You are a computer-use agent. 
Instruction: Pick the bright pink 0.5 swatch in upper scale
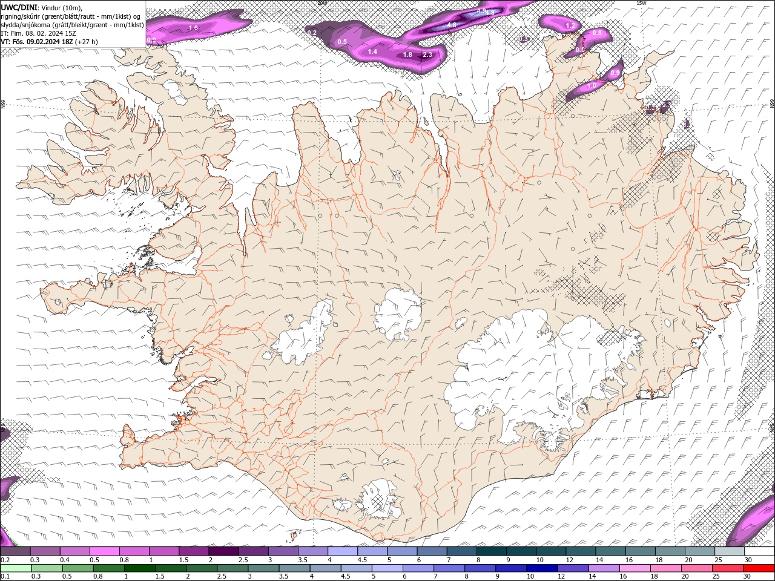(x=104, y=551)
